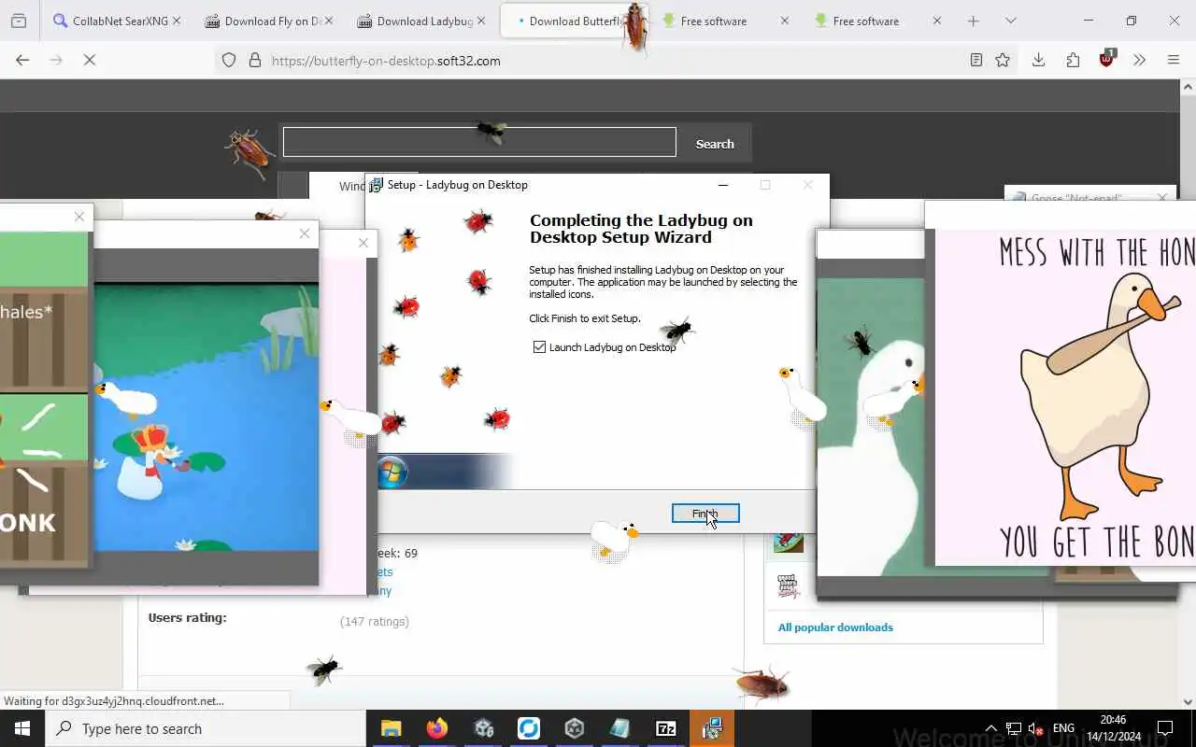This screenshot has width=1196, height=747.
Task: Focus the soft32 page search field
Action: [x=479, y=142]
